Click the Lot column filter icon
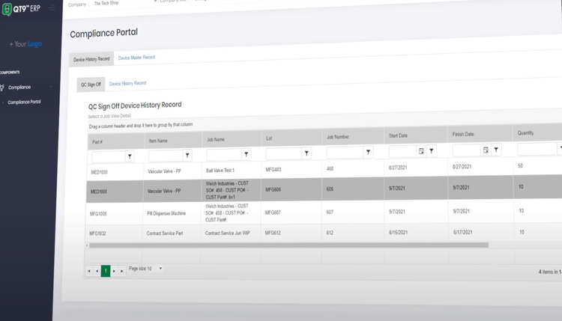 pos(306,153)
